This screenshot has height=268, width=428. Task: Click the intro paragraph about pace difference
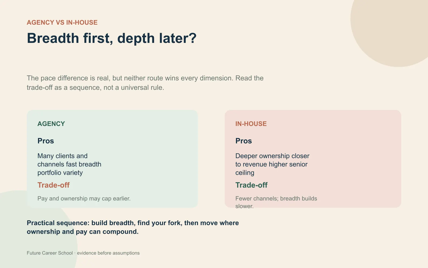[x=145, y=83]
